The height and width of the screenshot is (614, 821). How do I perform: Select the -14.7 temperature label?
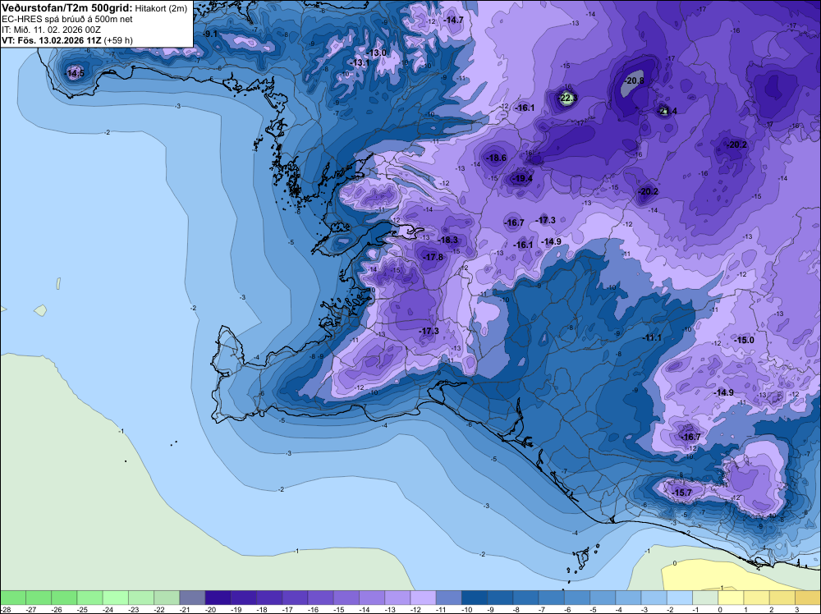(x=453, y=20)
